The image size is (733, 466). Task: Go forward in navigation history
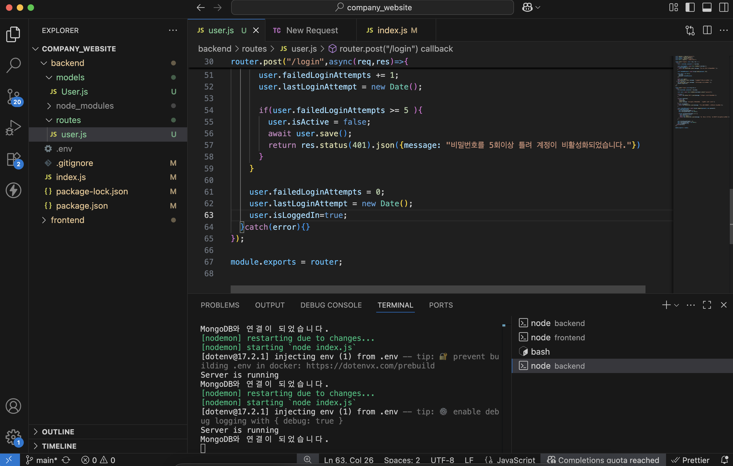(x=218, y=7)
